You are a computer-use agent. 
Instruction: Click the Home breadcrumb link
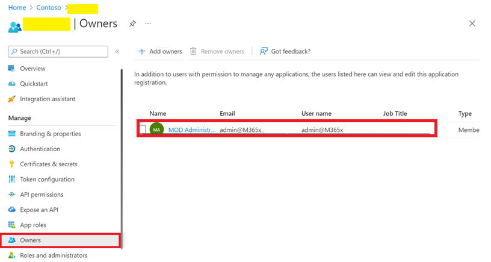pos(17,7)
